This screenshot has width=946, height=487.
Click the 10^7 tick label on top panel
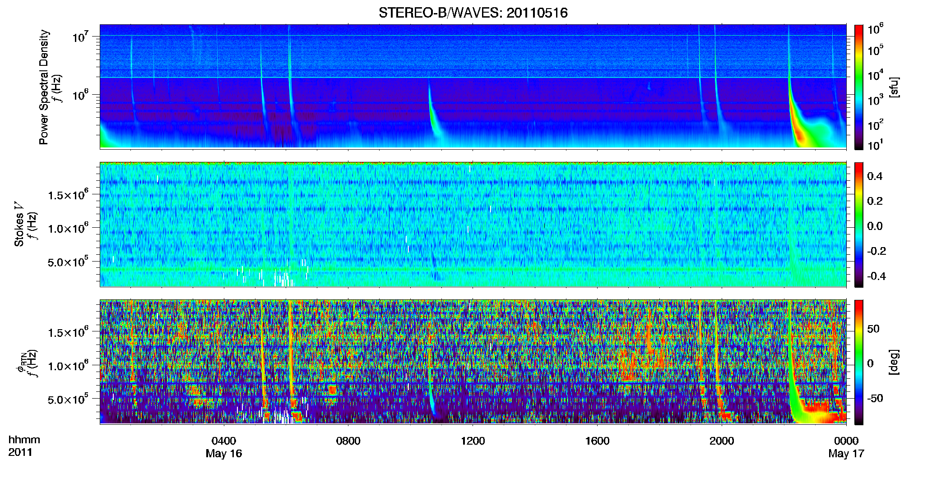(x=80, y=37)
